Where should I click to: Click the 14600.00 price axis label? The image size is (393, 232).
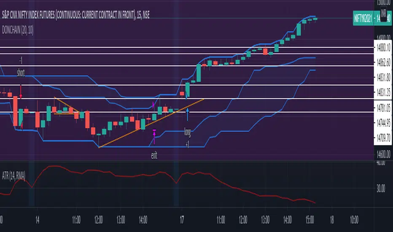point(383,154)
